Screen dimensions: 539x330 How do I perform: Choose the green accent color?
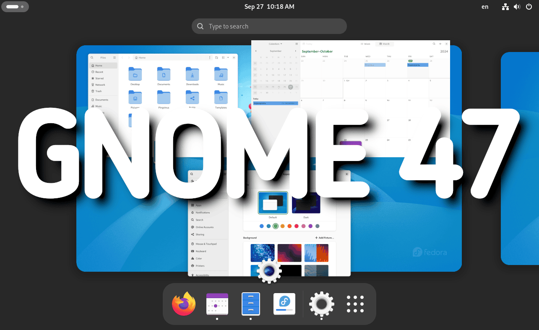276,226
